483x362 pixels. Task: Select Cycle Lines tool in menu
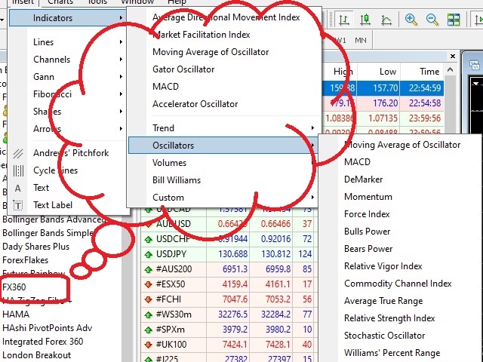55,170
